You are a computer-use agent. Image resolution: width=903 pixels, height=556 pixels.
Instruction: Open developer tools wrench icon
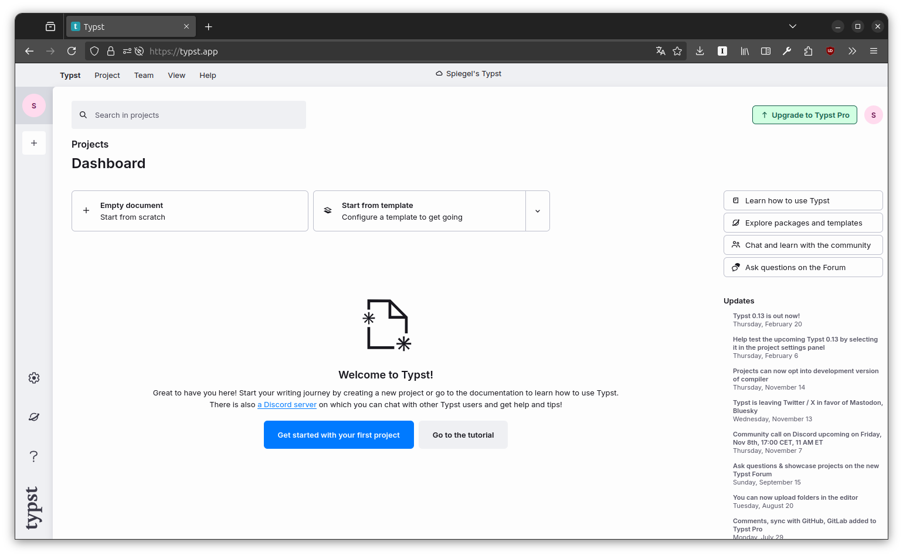point(787,51)
